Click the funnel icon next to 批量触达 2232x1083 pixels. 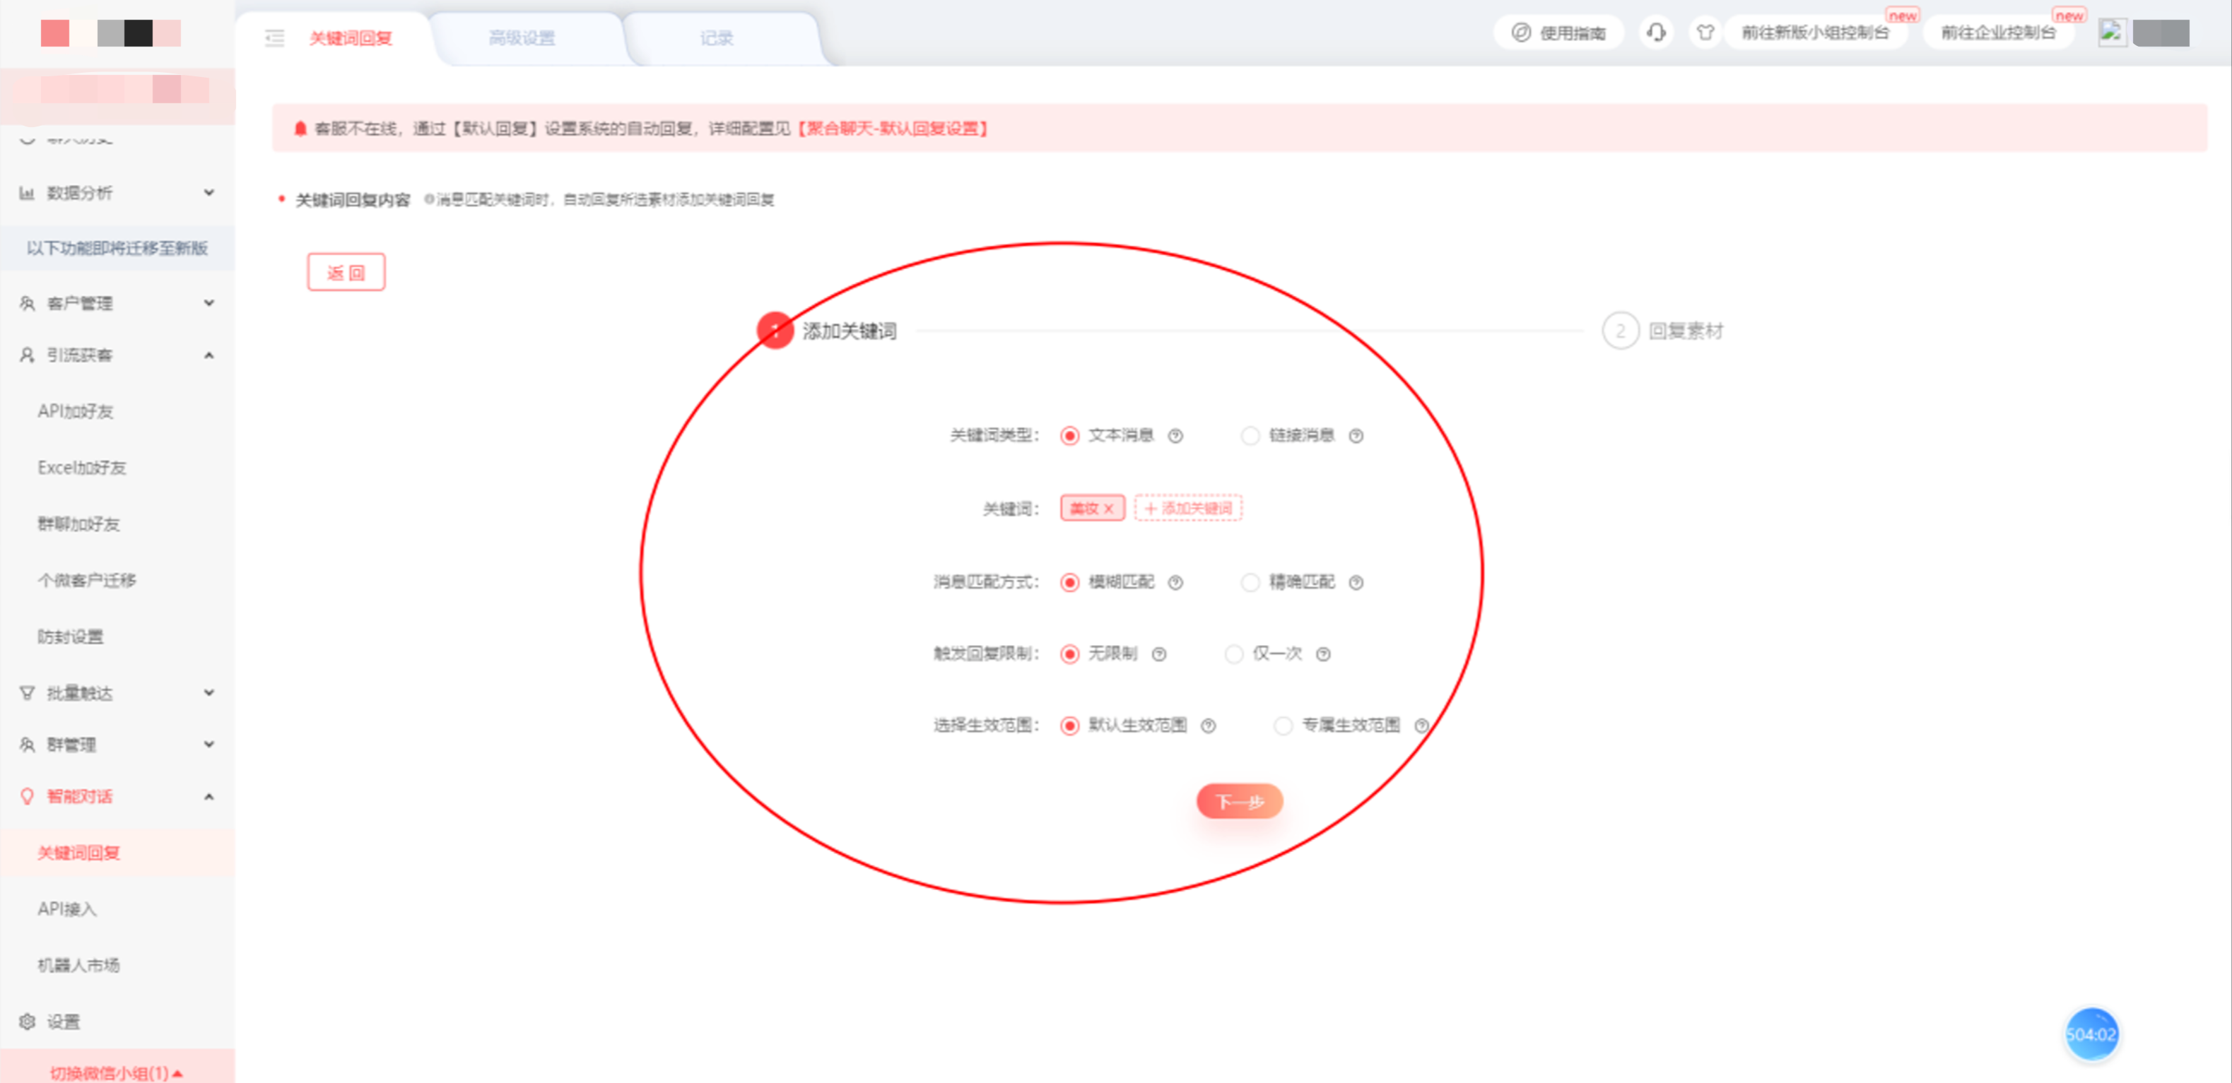click(26, 692)
